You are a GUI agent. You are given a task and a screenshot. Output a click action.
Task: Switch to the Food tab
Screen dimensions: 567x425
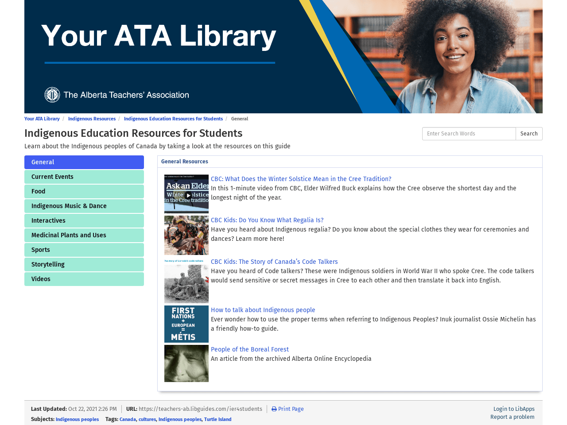(84, 191)
